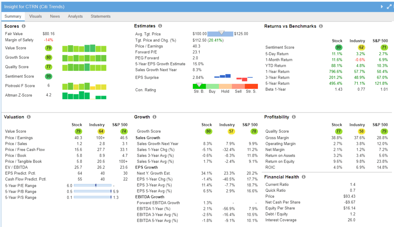
Task: Click the target price $112.50 (20.41%) value
Action: click(208, 40)
